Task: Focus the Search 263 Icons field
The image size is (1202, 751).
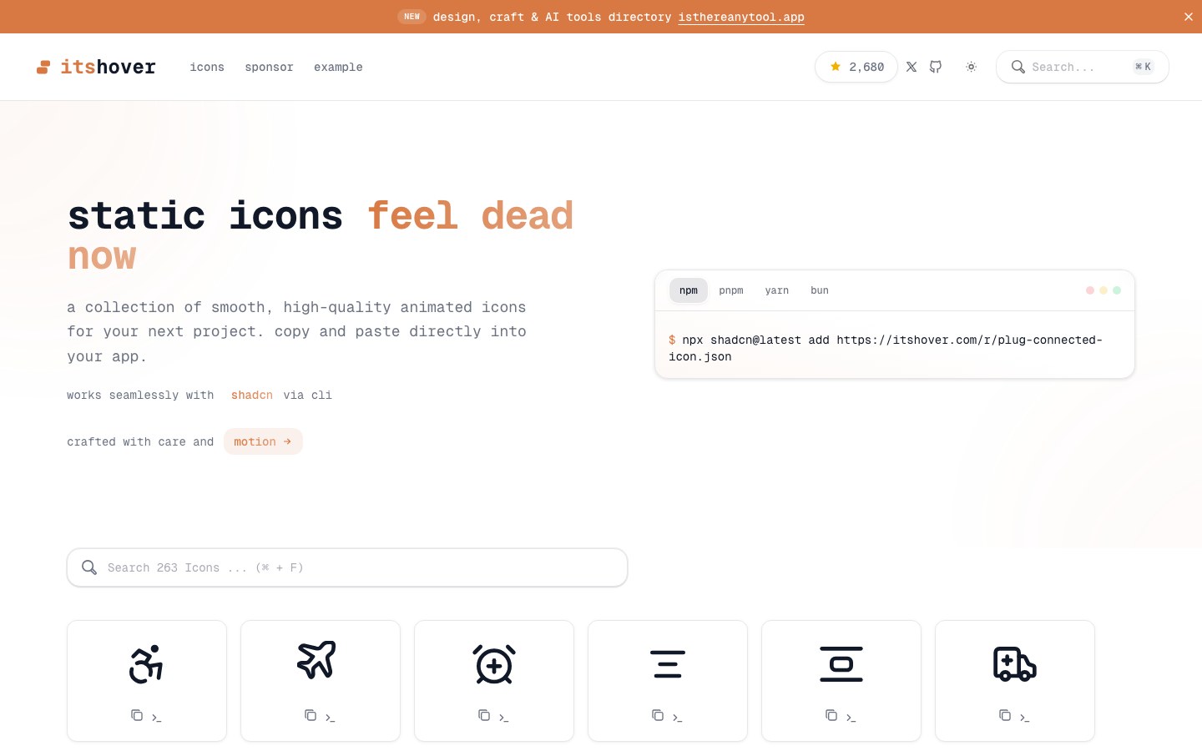Action: pos(347,567)
